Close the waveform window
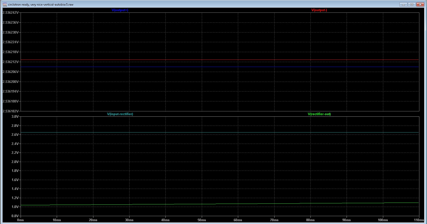Screen dimensions: 427x224 [420, 4]
